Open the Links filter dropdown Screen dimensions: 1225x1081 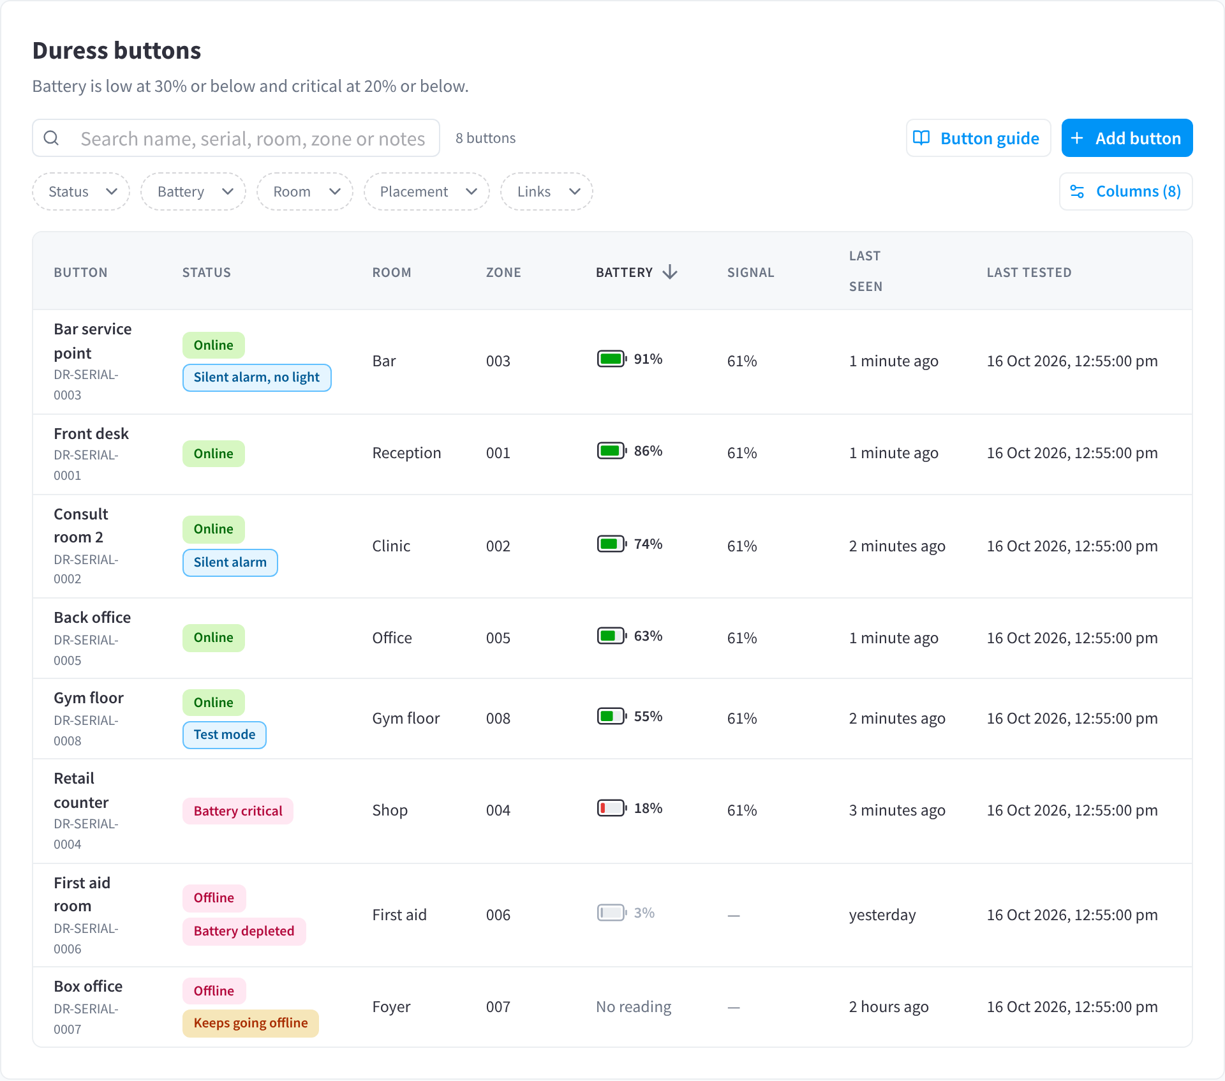[547, 191]
